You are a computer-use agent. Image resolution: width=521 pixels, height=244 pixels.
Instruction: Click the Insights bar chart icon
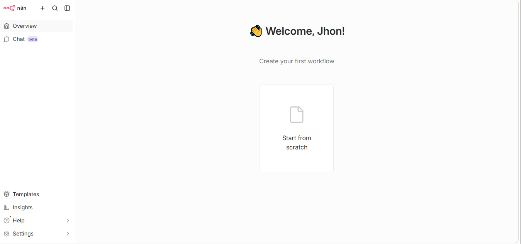pyautogui.click(x=7, y=207)
